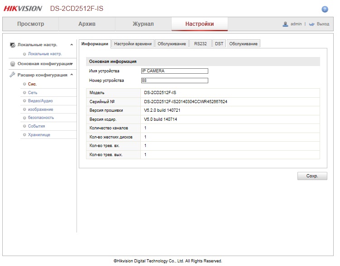Click the local settings monitor icon
The image size is (340, 266).
click(13, 45)
